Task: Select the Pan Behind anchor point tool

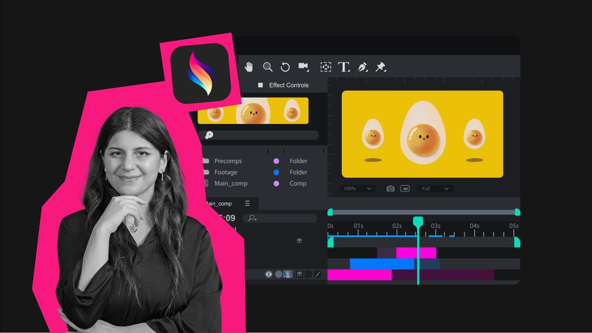Action: [x=326, y=67]
